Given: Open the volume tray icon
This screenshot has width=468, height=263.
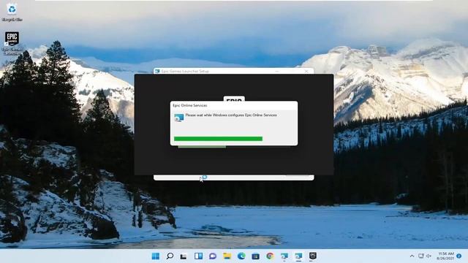Looking at the screenshot, I should click(429, 256).
